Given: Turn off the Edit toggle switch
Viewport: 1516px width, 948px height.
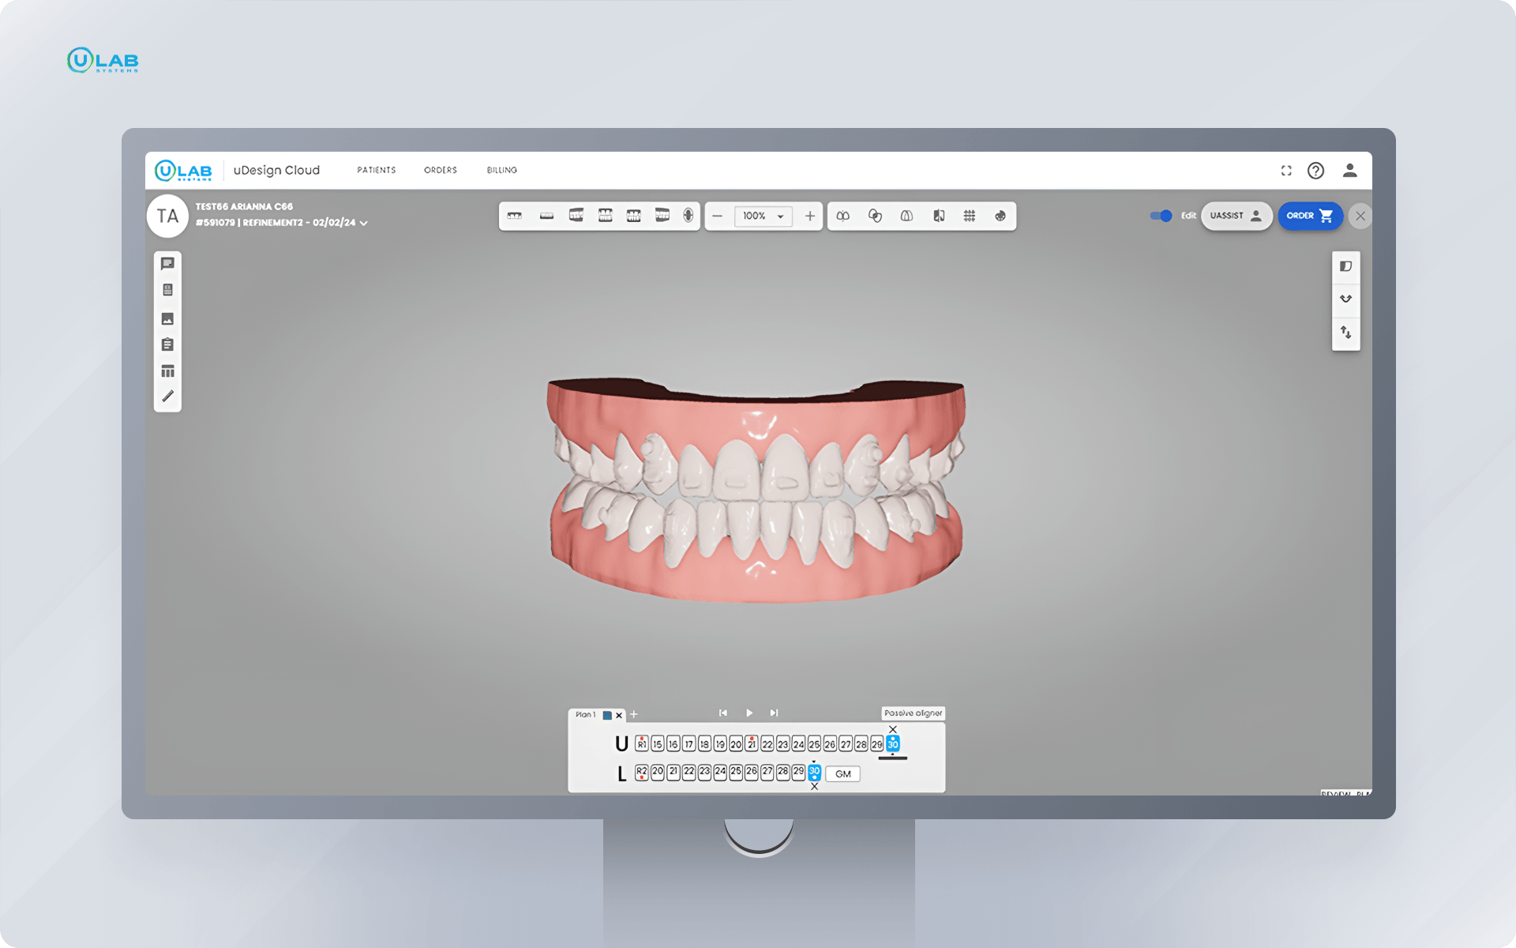Looking at the screenshot, I should [x=1161, y=216].
